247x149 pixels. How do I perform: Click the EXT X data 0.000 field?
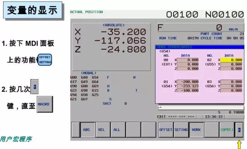click(x=188, y=60)
